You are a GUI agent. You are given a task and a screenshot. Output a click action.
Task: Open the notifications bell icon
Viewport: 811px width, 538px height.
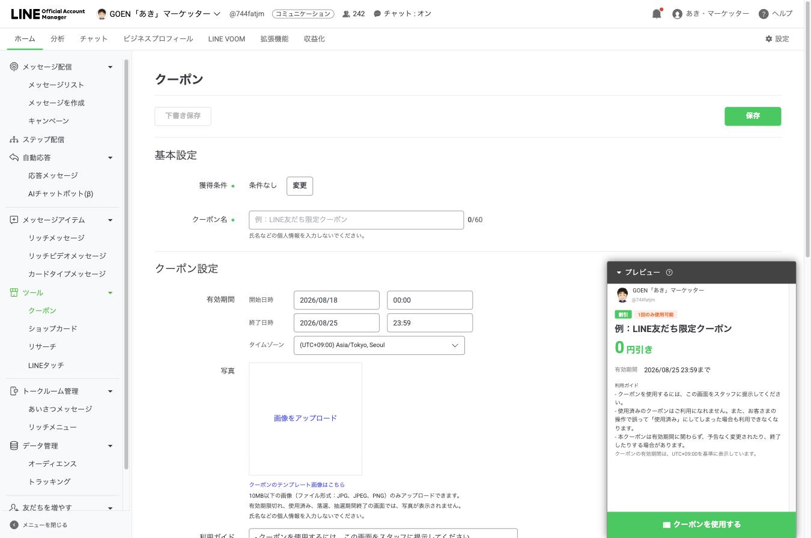pyautogui.click(x=657, y=14)
